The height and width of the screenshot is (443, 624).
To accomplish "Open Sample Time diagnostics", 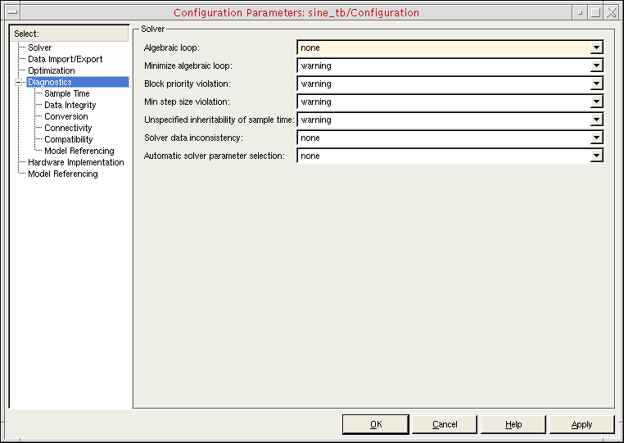I will point(66,93).
